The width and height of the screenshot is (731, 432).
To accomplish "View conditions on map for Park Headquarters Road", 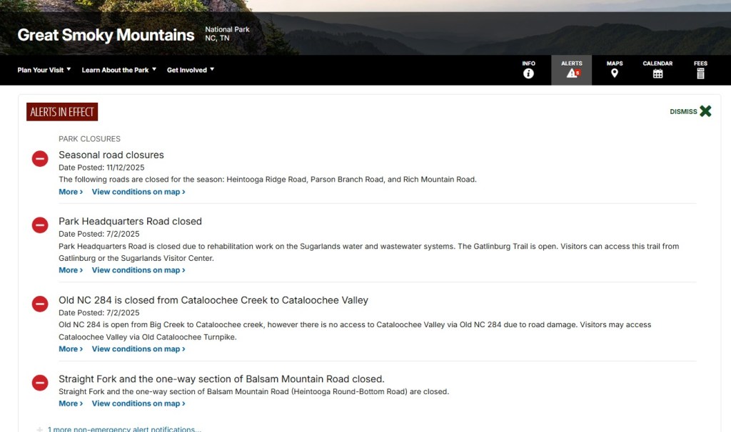I will coord(138,270).
